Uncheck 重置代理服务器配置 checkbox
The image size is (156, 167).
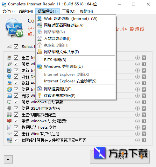(x=16, y=115)
